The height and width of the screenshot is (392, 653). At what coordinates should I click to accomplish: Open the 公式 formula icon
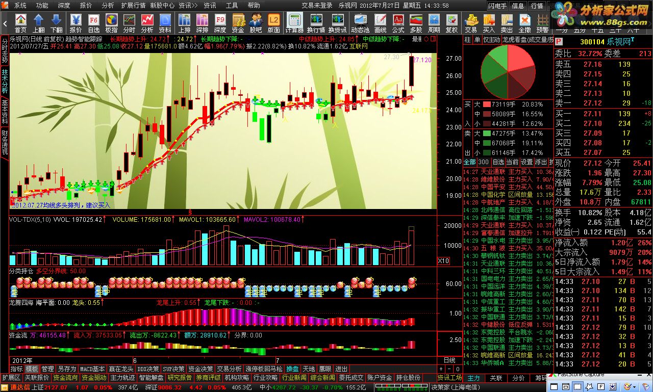[398, 23]
